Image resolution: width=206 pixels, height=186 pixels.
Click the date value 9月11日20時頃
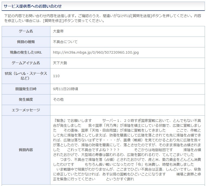click(66, 89)
